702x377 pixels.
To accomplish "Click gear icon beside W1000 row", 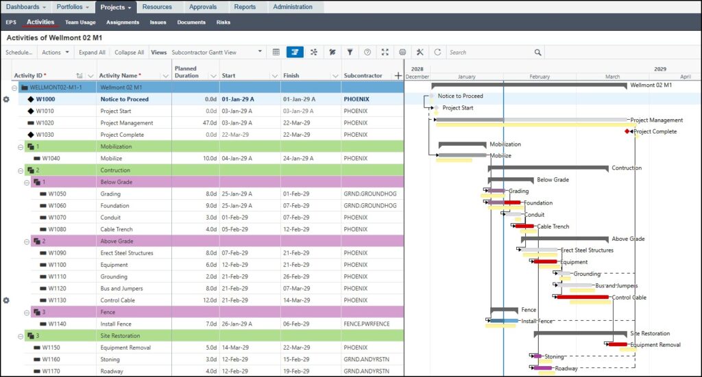I will [x=6, y=99].
